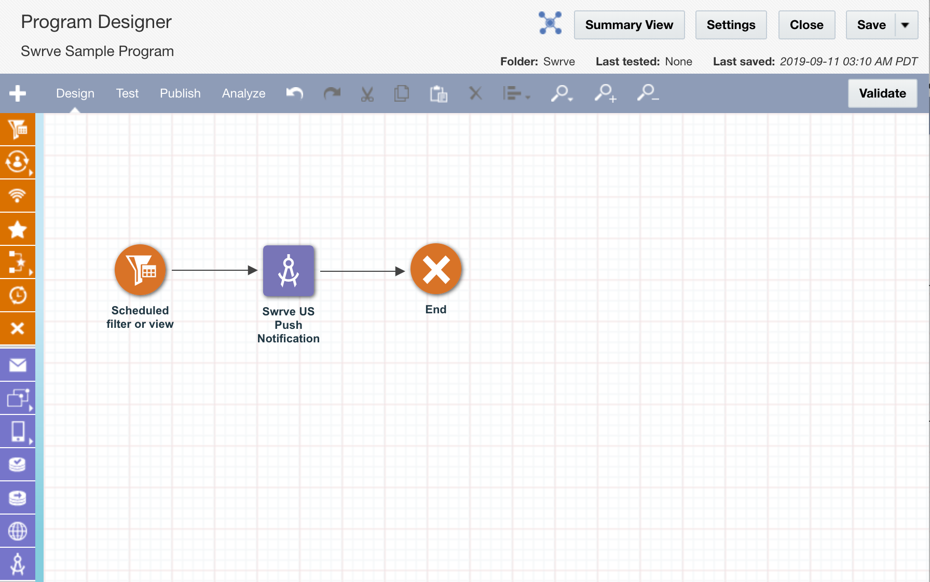The width and height of the screenshot is (930, 582).
Task: Expand the align options dropdown
Action: click(516, 93)
